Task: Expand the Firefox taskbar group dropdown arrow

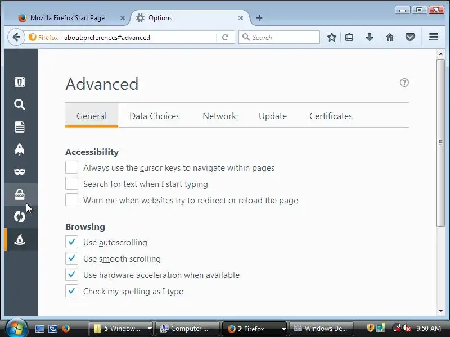Action: [284, 329]
